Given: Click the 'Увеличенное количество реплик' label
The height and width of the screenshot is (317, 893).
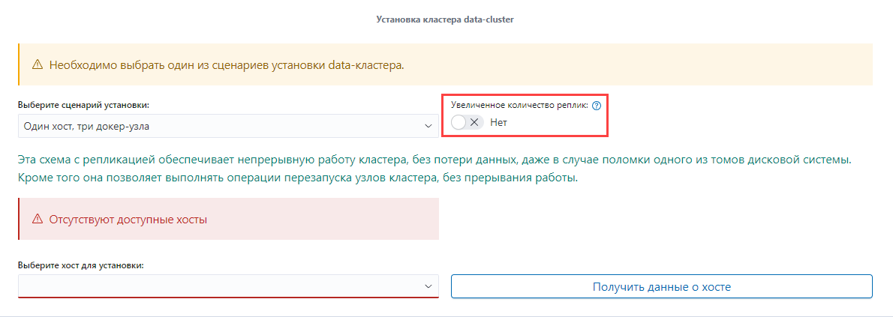Looking at the screenshot, I should (520, 105).
